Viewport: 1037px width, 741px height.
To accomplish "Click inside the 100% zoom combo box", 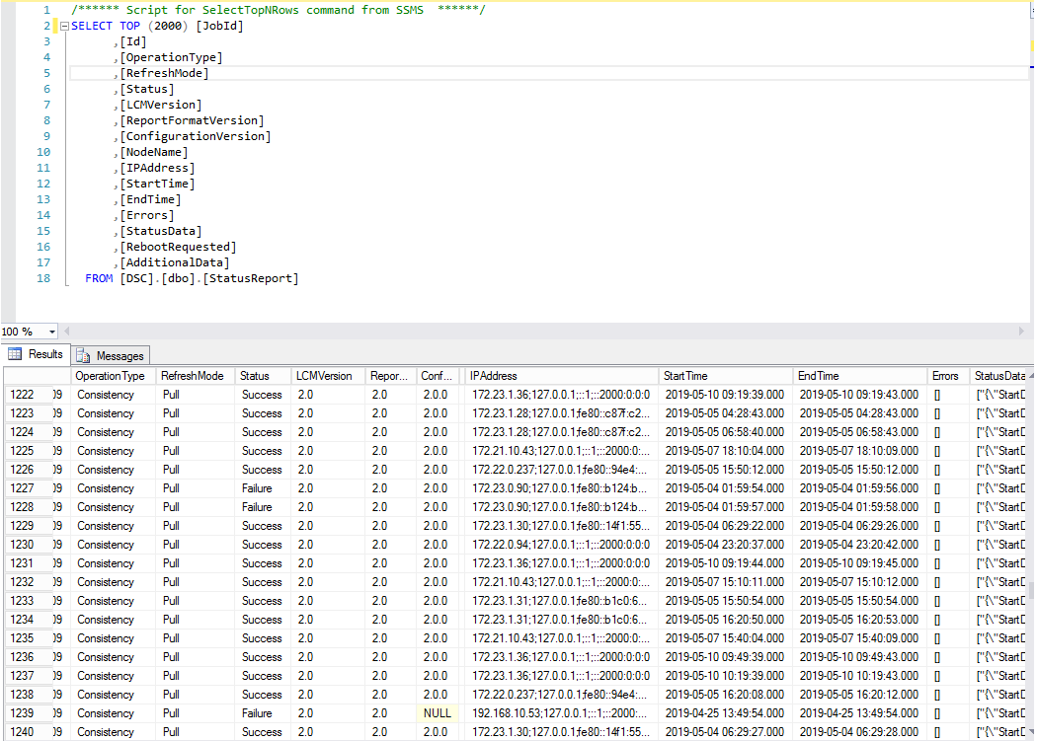I will tap(22, 333).
